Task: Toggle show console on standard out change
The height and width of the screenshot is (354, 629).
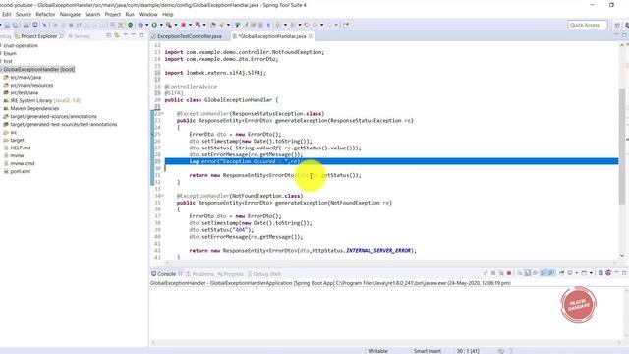Action: point(543,273)
